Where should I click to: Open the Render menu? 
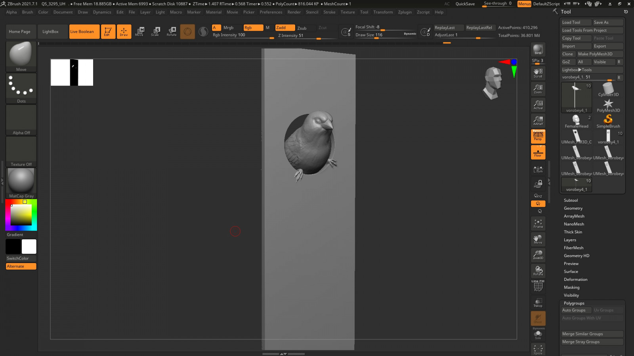[x=294, y=12]
